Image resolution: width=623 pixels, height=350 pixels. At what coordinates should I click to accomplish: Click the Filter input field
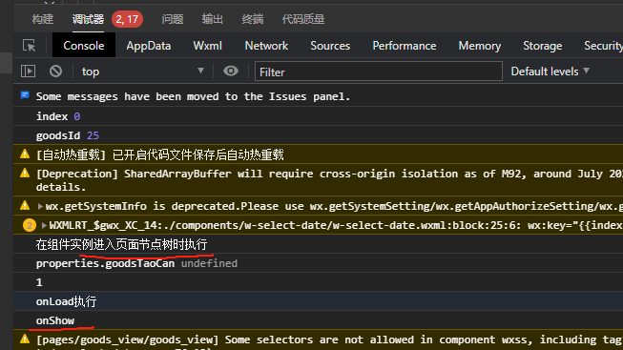[x=378, y=72]
